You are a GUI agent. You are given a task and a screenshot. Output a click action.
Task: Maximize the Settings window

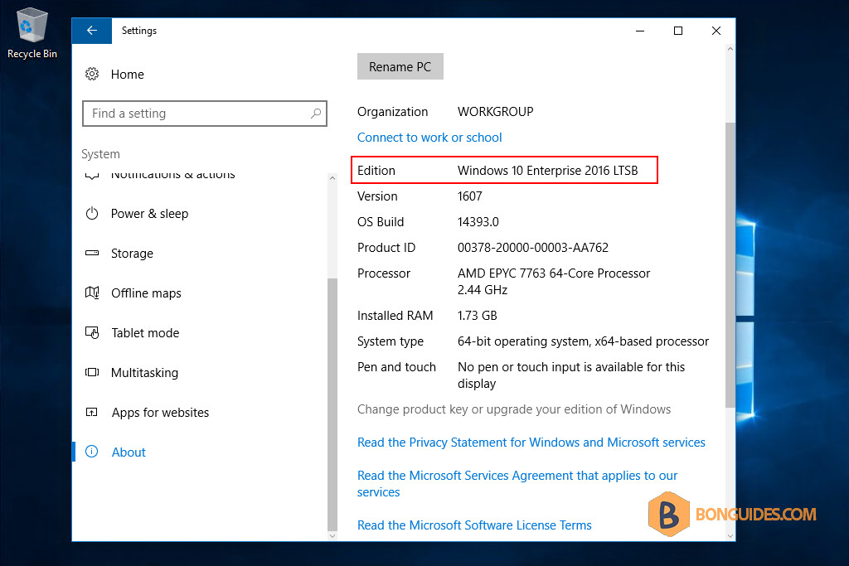[x=678, y=31]
